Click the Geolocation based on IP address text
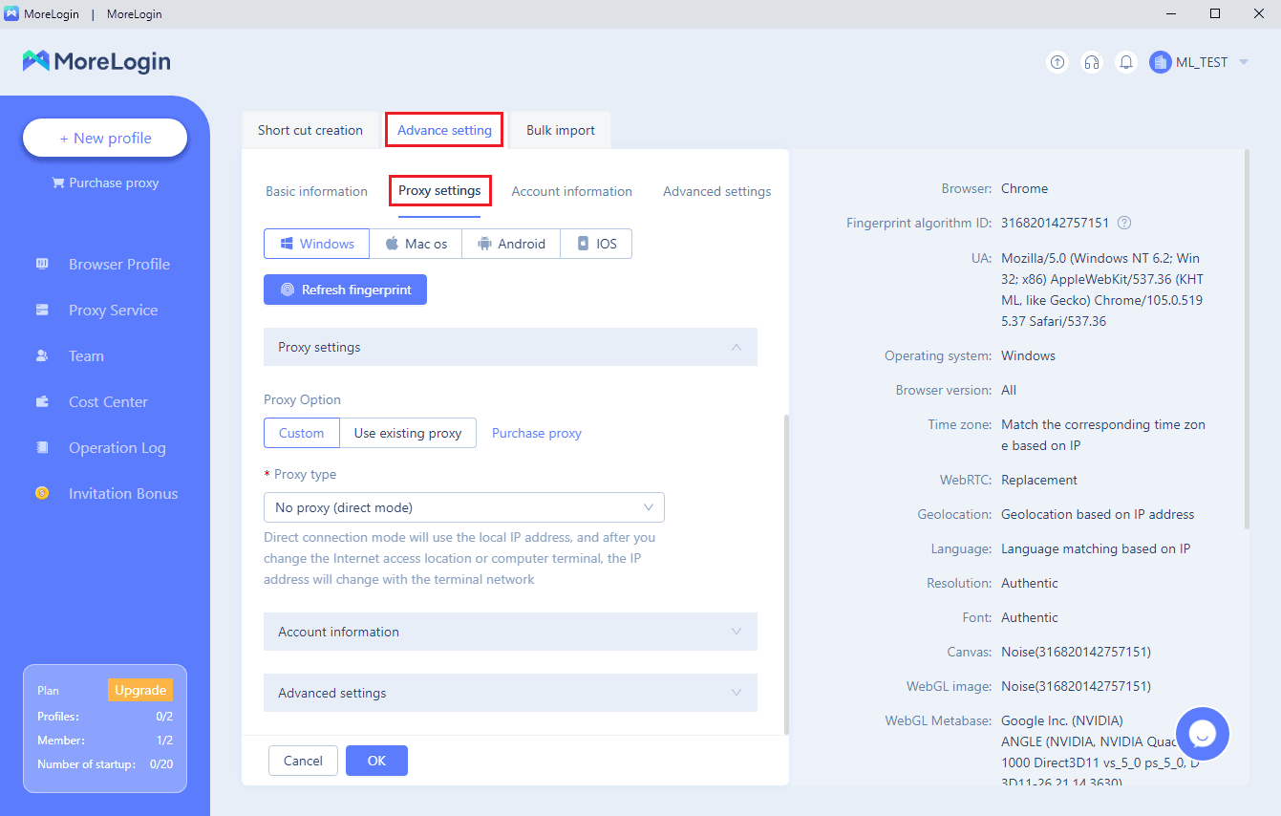The image size is (1281, 816). (x=1098, y=514)
